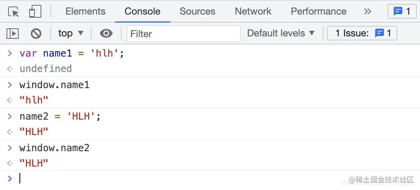Go to the Network tab
This screenshot has width=420, height=190.
coord(253,11)
